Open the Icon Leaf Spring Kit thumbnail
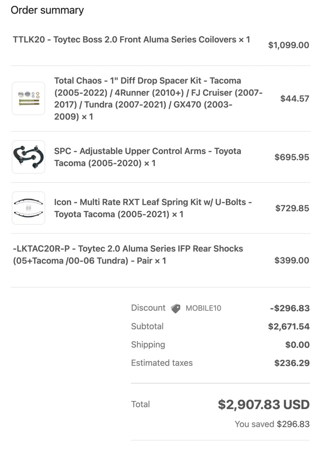325x451 pixels. [29, 208]
